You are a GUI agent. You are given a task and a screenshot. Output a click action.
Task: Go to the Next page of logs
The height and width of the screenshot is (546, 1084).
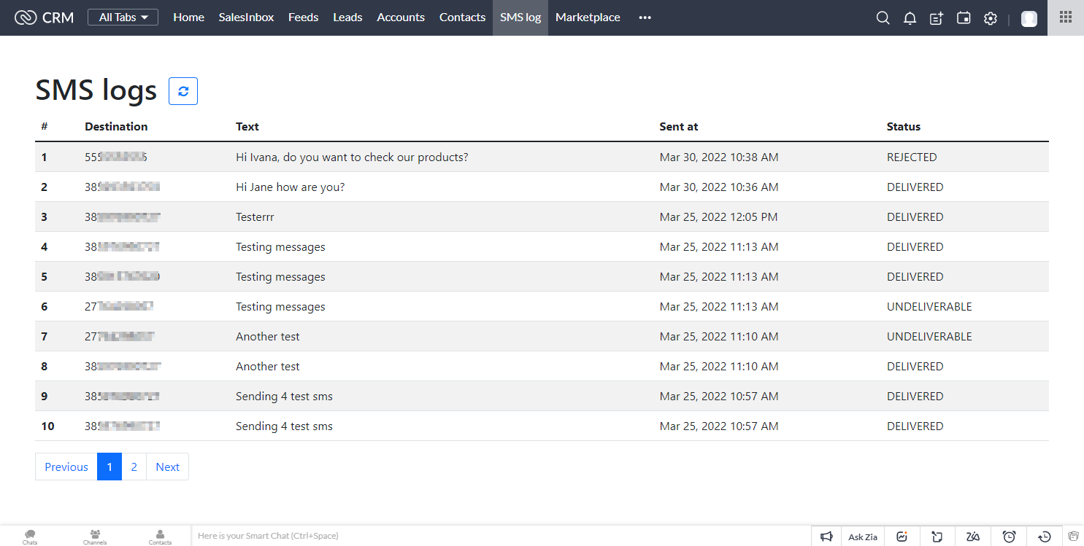(x=167, y=467)
